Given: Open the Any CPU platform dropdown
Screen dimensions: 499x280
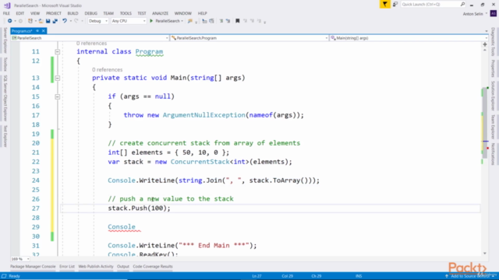Looking at the screenshot, I should tap(129, 21).
